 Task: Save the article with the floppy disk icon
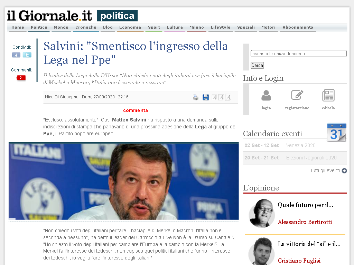pos(206,97)
